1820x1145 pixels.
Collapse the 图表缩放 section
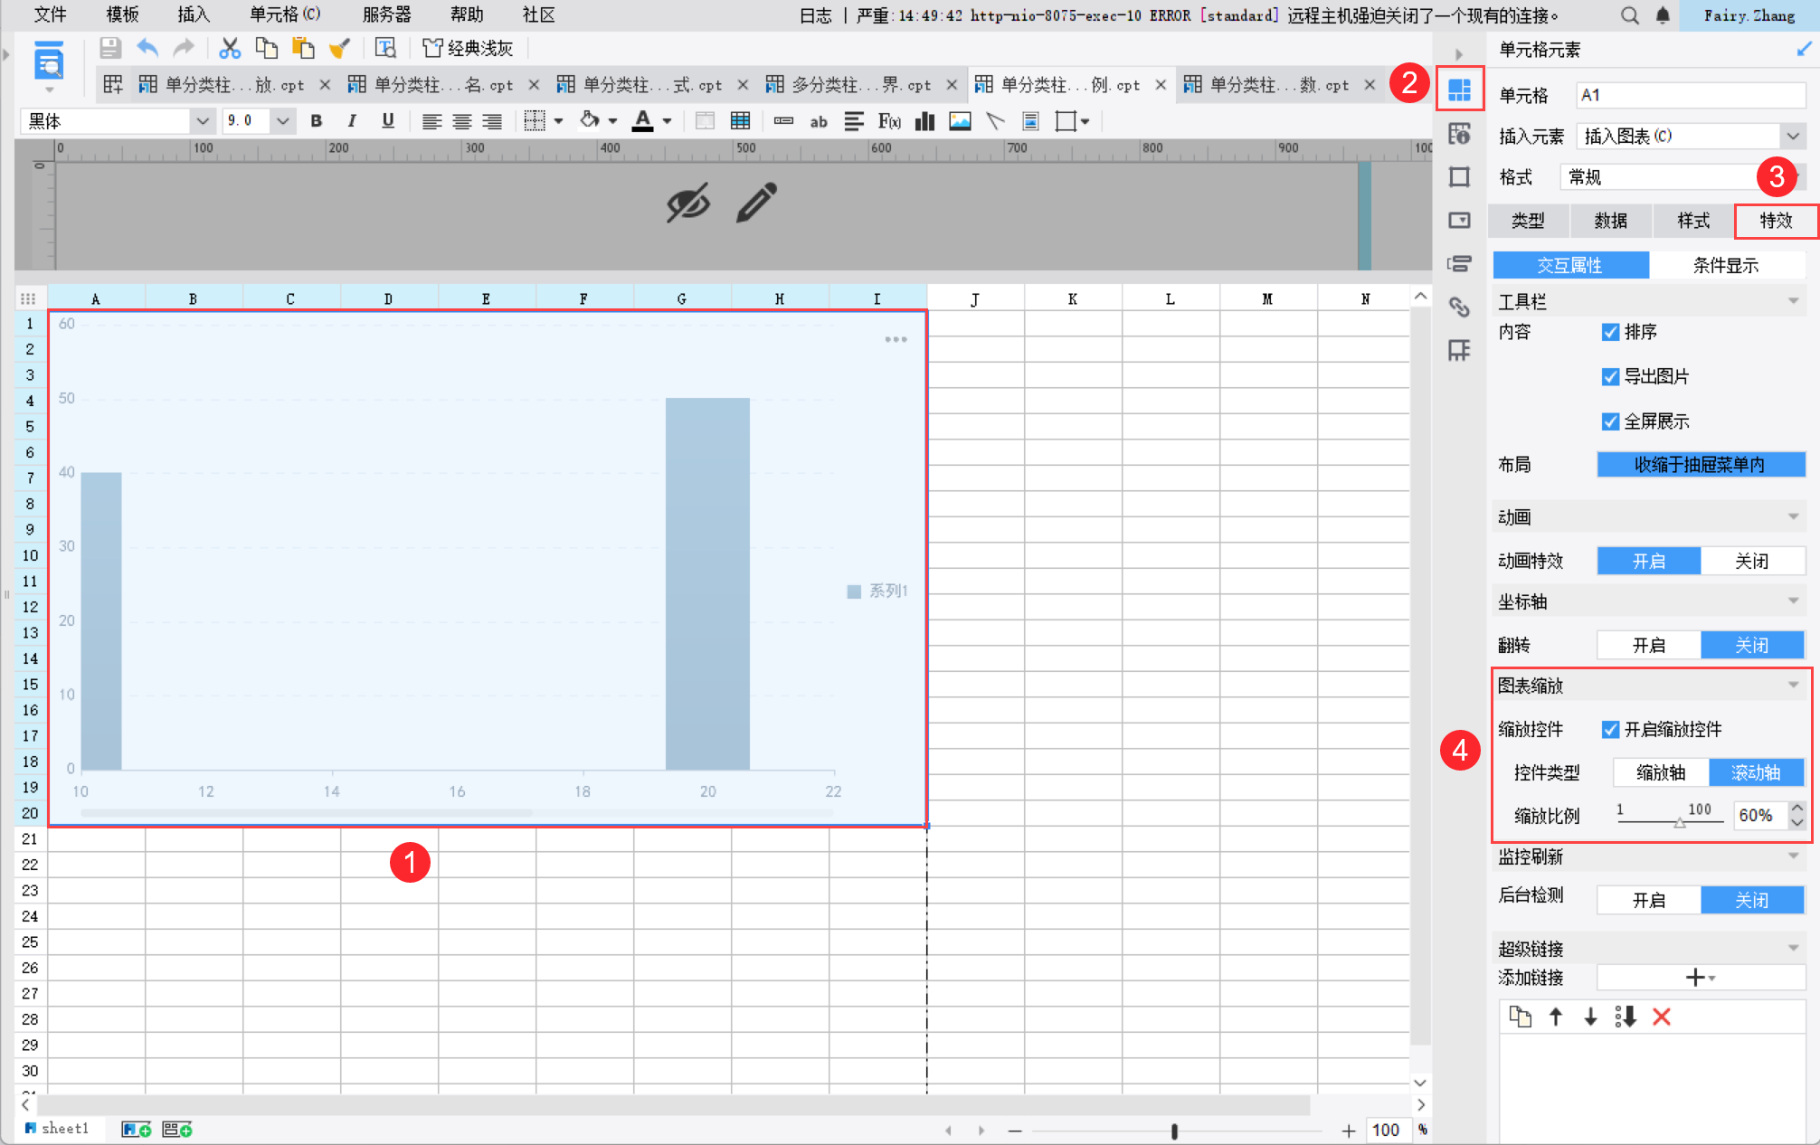[1792, 686]
